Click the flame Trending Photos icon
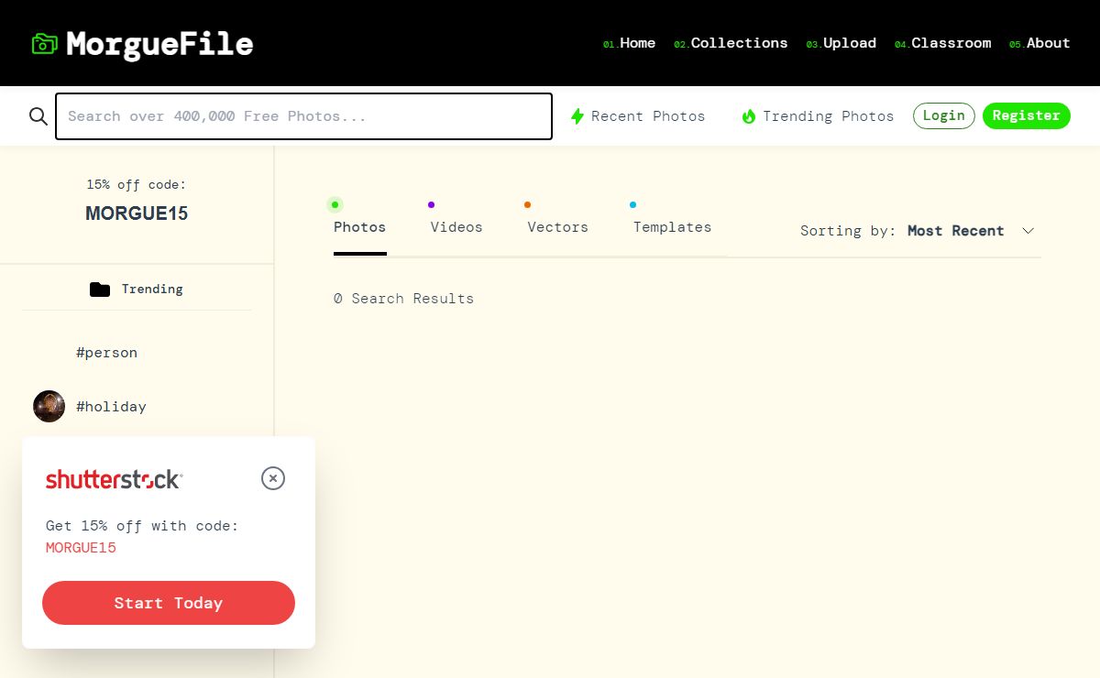Image resolution: width=1100 pixels, height=678 pixels. 749,116
